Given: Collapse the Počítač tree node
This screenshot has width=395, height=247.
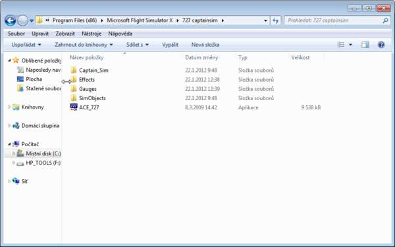Looking at the screenshot, I should [9, 144].
